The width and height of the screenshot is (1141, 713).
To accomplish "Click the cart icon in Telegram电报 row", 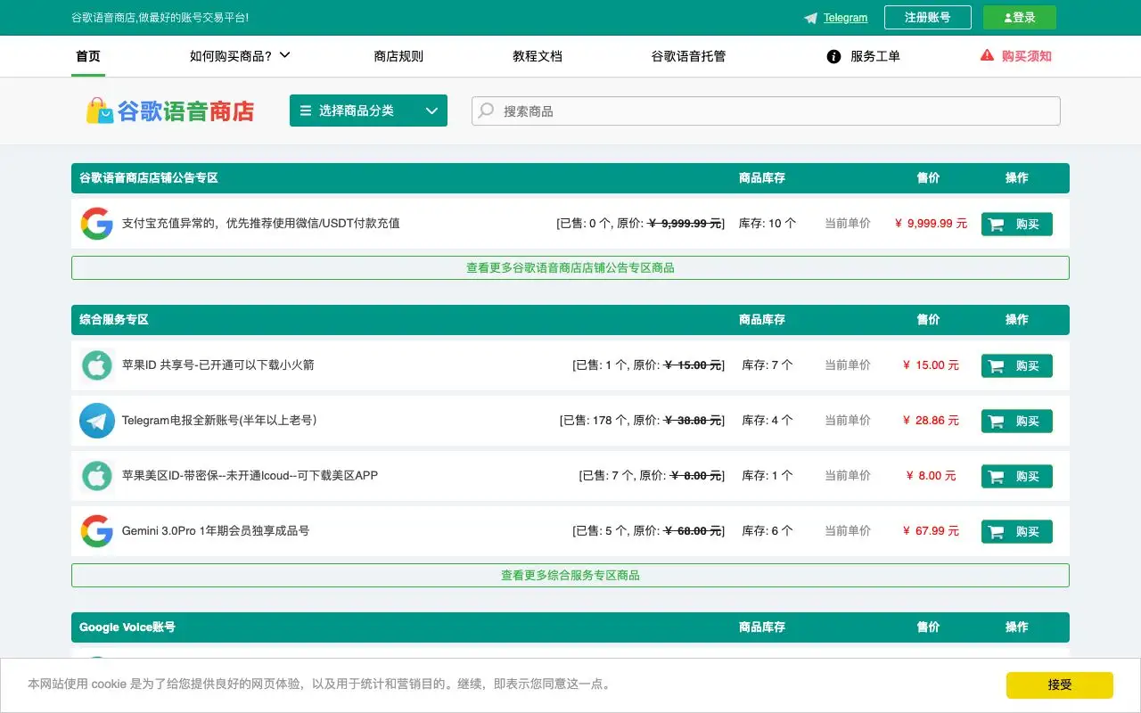I will pos(997,422).
